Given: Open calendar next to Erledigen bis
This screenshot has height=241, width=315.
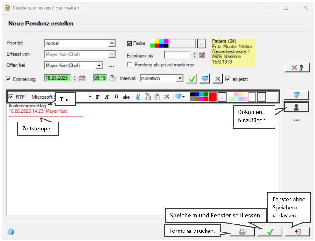Looking at the screenshot, I should pos(202,55).
